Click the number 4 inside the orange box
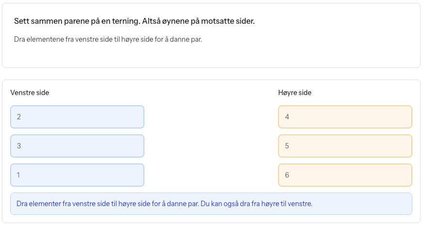Image resolution: width=423 pixels, height=225 pixels. (x=287, y=117)
